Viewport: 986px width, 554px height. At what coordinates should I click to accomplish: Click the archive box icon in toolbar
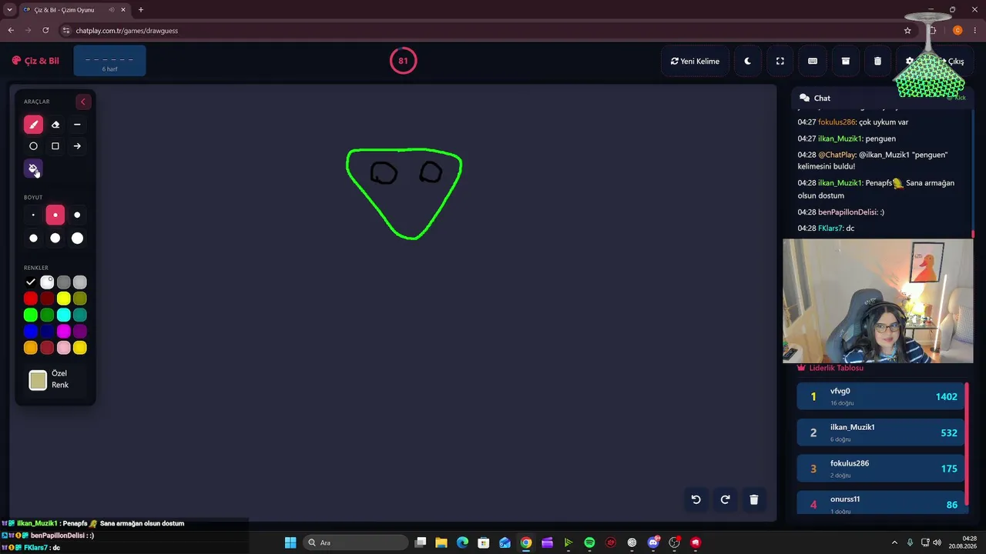coord(845,61)
